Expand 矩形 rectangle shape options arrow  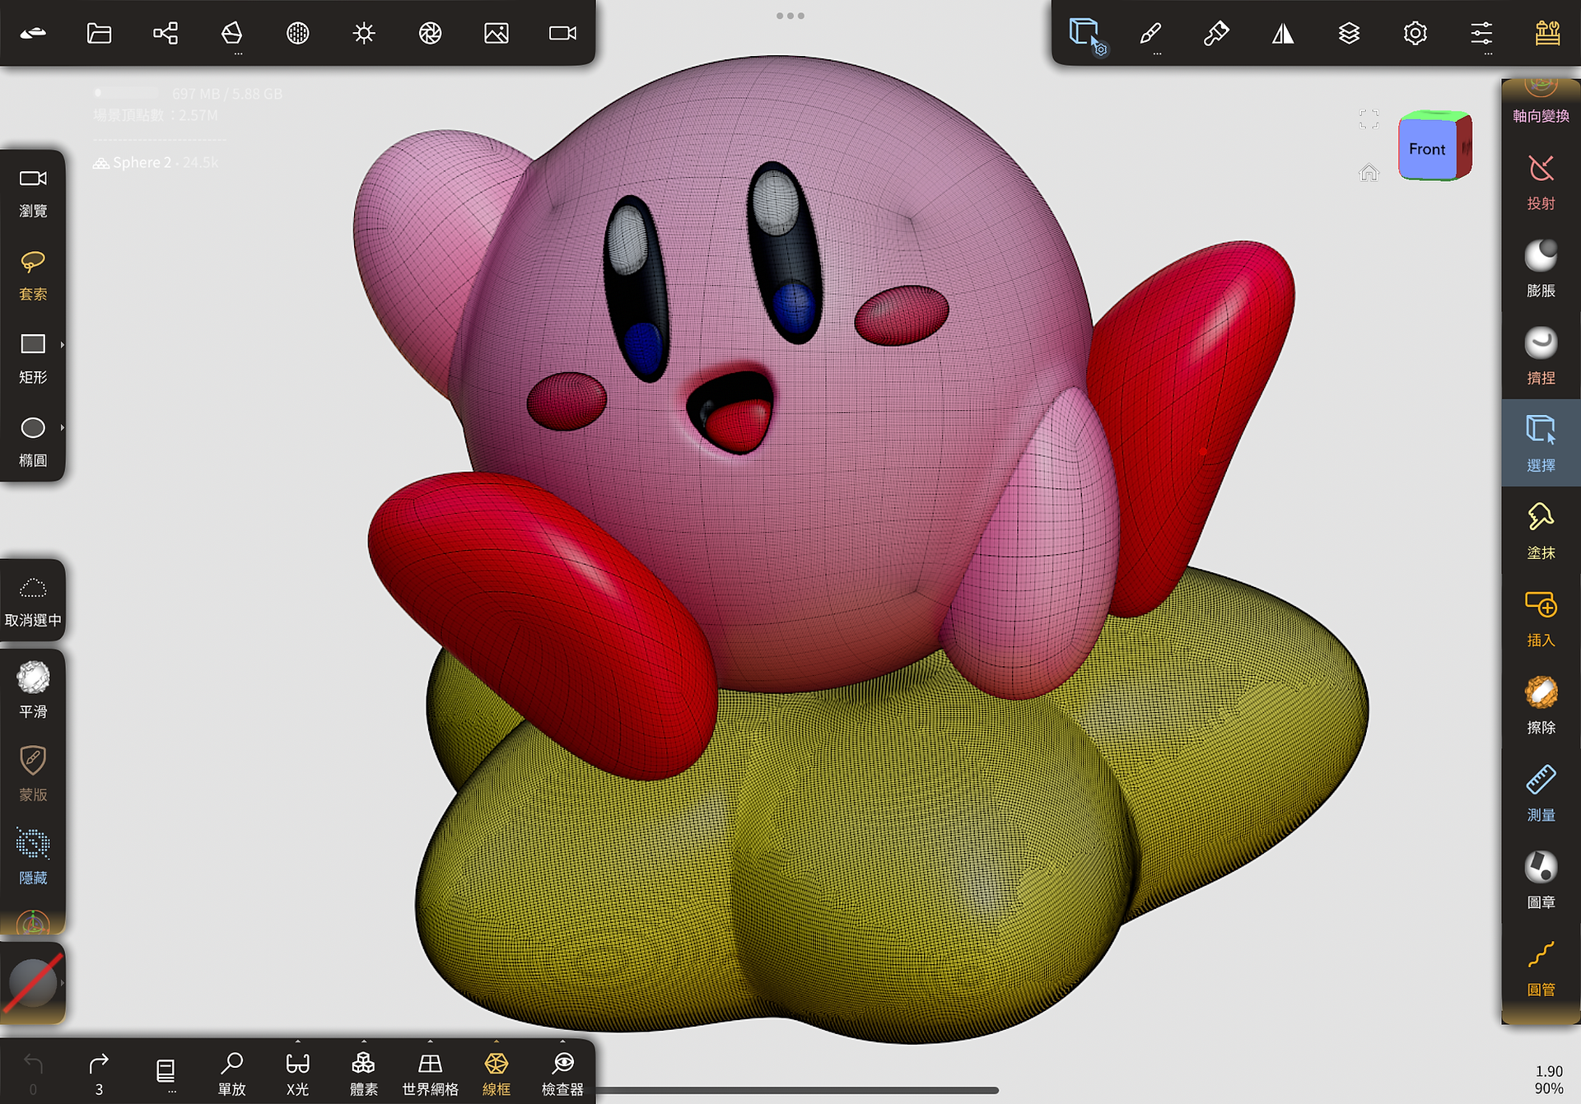[62, 344]
